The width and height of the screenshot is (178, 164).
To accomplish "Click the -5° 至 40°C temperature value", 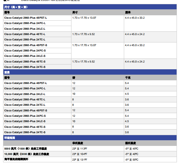I will 132,154.
